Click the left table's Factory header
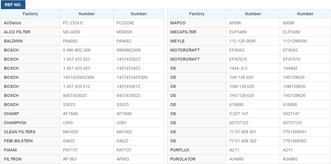This screenshot has width=331, height=164. point(30,14)
